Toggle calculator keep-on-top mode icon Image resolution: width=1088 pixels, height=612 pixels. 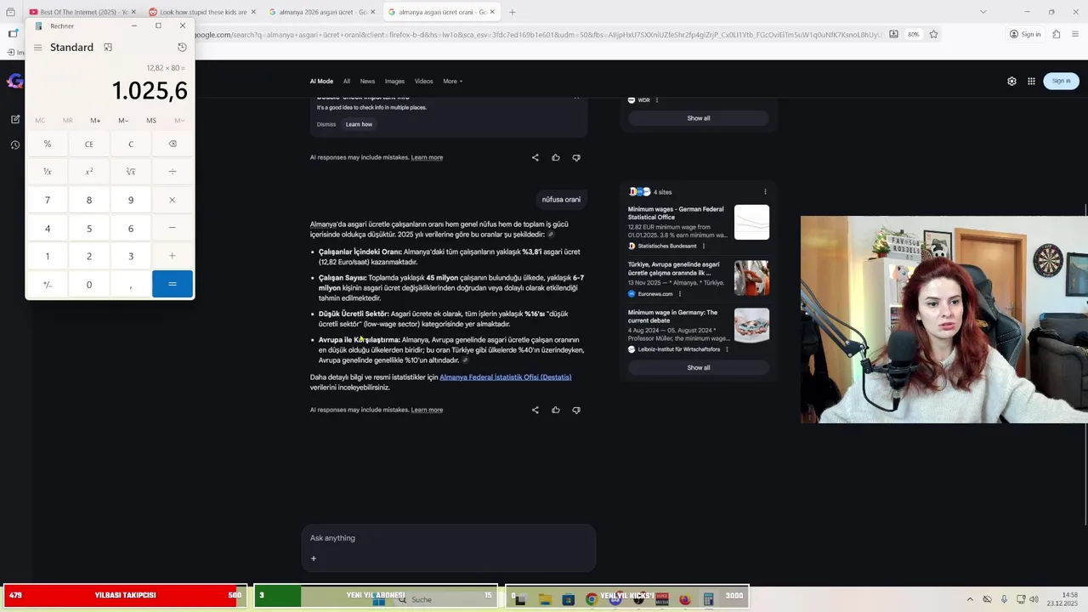pyautogui.click(x=108, y=48)
